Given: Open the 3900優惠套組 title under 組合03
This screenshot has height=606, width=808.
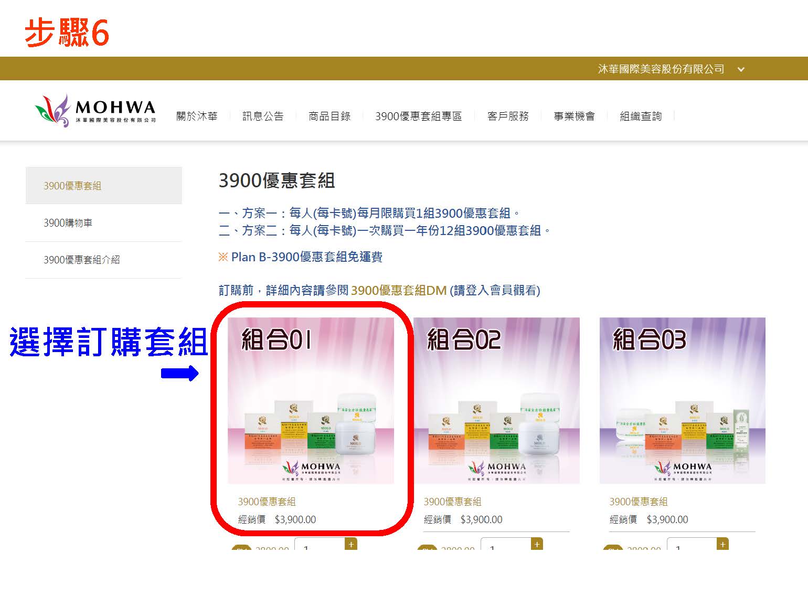Looking at the screenshot, I should click(x=638, y=502).
